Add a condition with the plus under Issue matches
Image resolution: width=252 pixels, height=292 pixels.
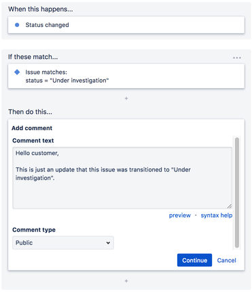pos(126,98)
